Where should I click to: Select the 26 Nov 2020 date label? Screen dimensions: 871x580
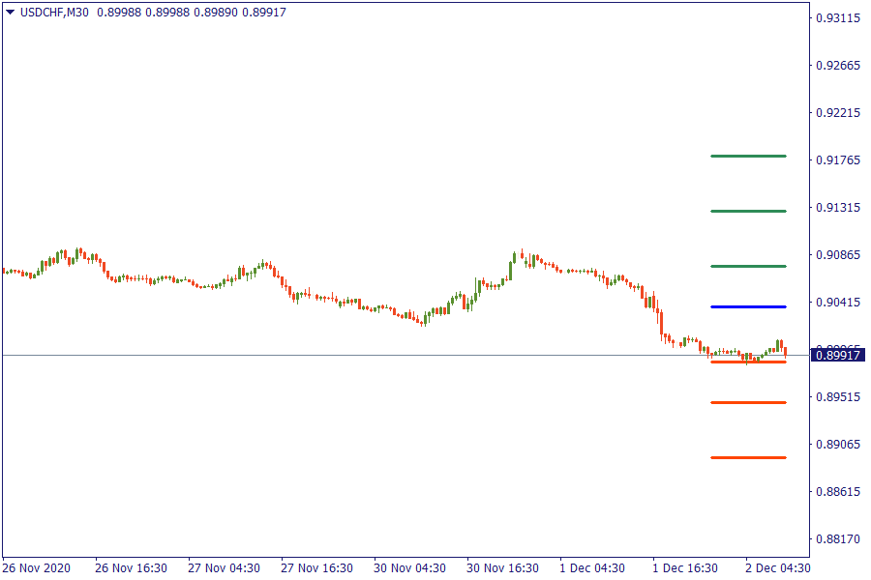tap(36, 567)
